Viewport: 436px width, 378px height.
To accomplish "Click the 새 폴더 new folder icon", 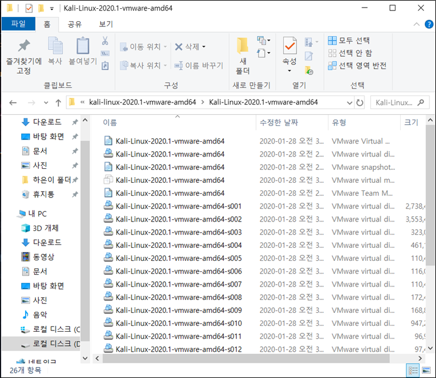I will 243,45.
